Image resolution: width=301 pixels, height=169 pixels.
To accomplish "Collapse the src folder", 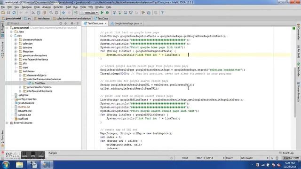I will pos(11,36).
